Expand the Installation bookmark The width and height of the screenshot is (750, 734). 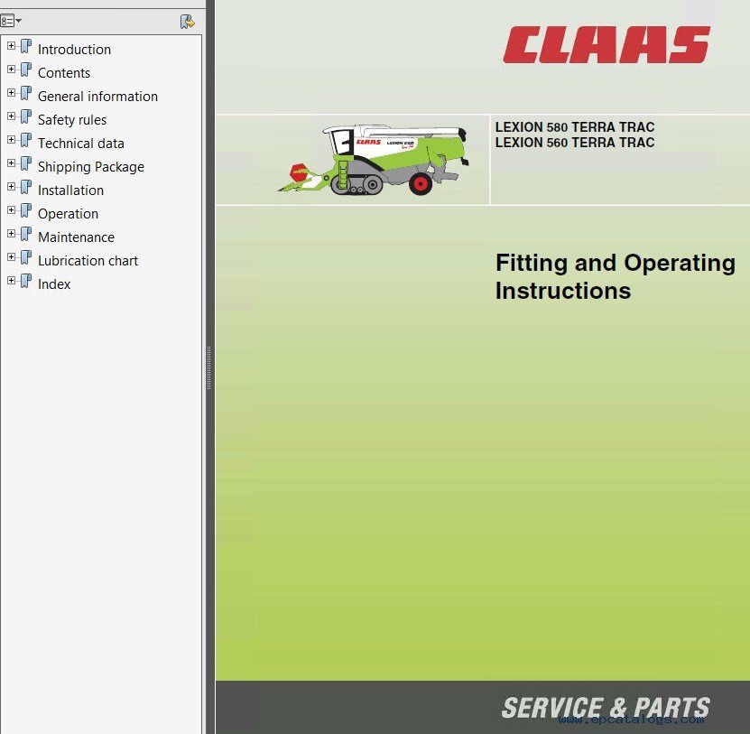click(x=11, y=187)
